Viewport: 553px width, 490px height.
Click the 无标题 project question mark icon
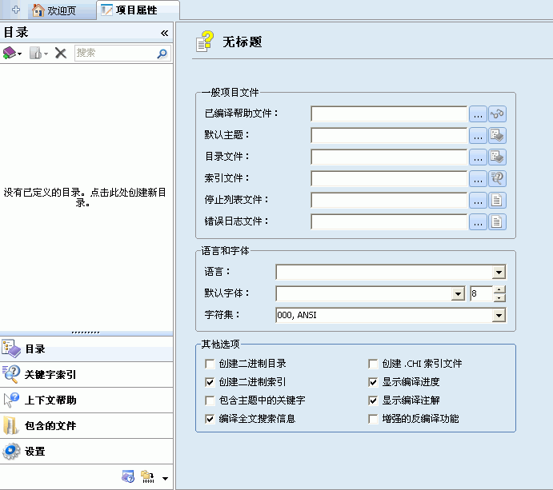coord(205,42)
